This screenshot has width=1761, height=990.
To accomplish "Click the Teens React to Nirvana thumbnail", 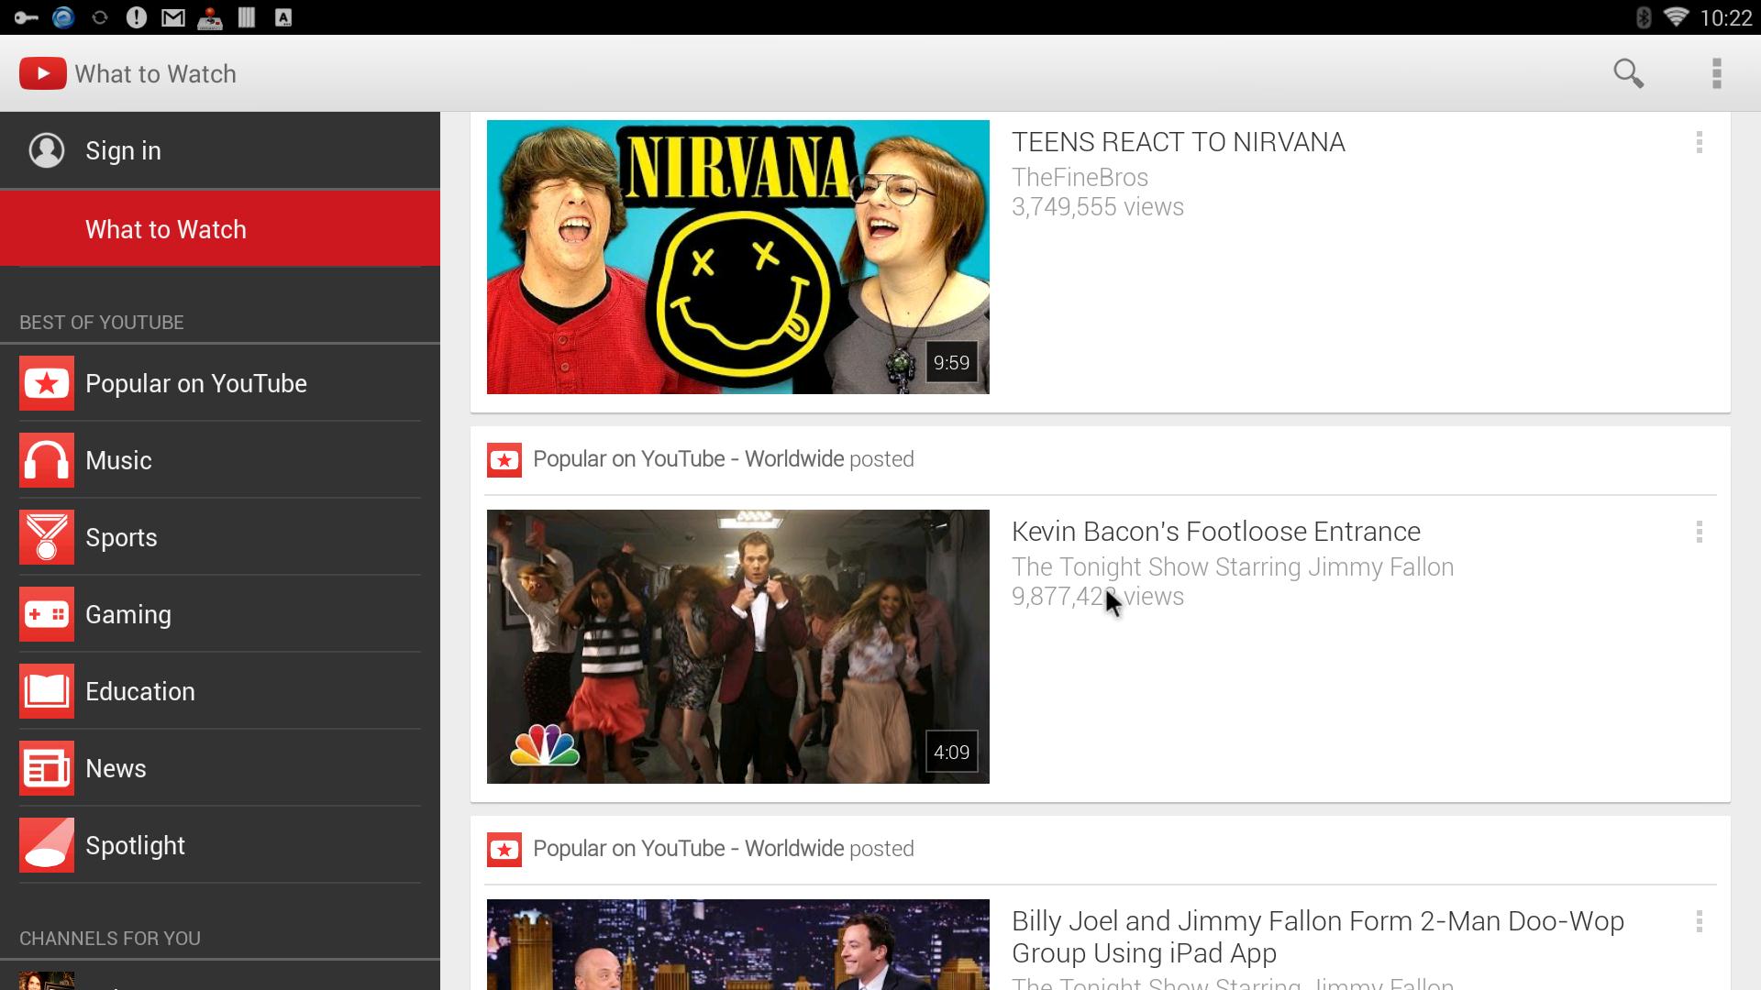I will (x=737, y=257).
